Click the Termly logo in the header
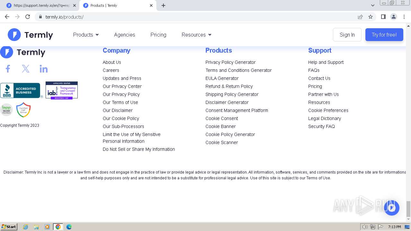Viewport: 411px width, 231px height. (x=31, y=35)
